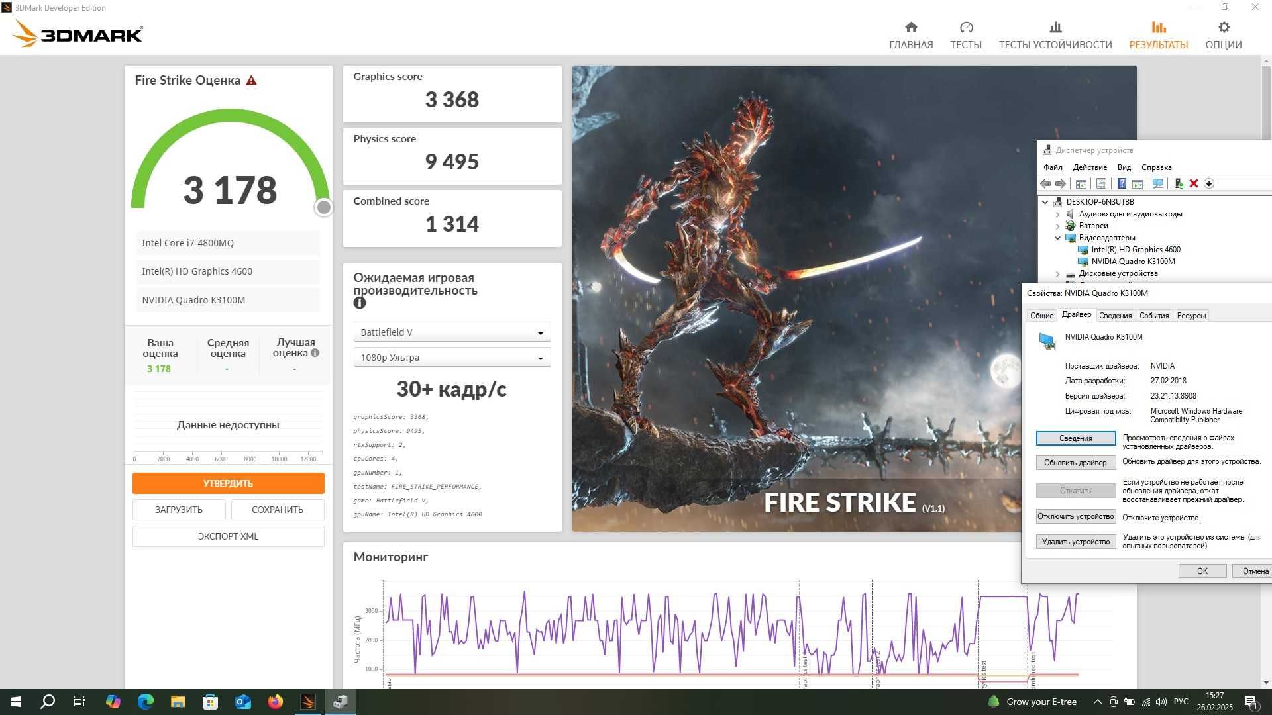Image resolution: width=1272 pixels, height=715 pixels.
Task: Click the circled down-arrow icon in Device Manager toolbar
Action: click(1209, 184)
